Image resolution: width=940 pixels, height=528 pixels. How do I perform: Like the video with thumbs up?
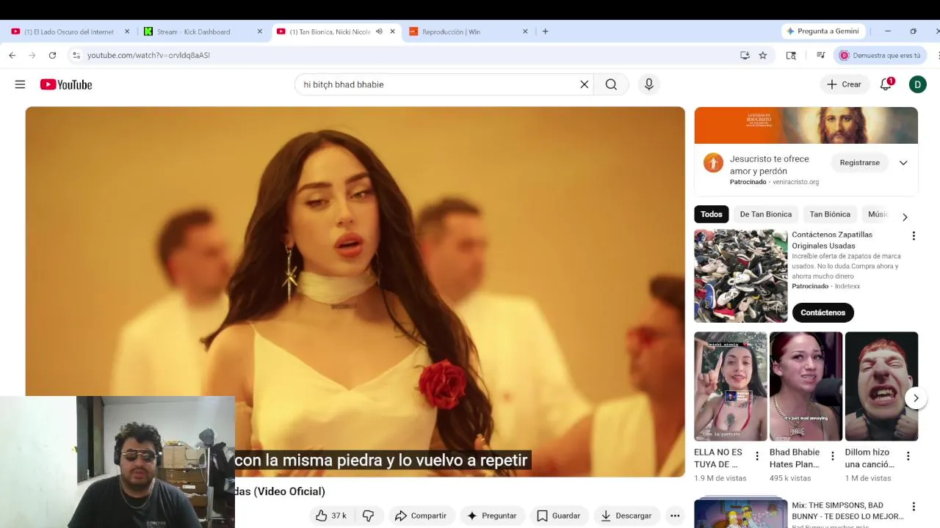pyautogui.click(x=330, y=516)
